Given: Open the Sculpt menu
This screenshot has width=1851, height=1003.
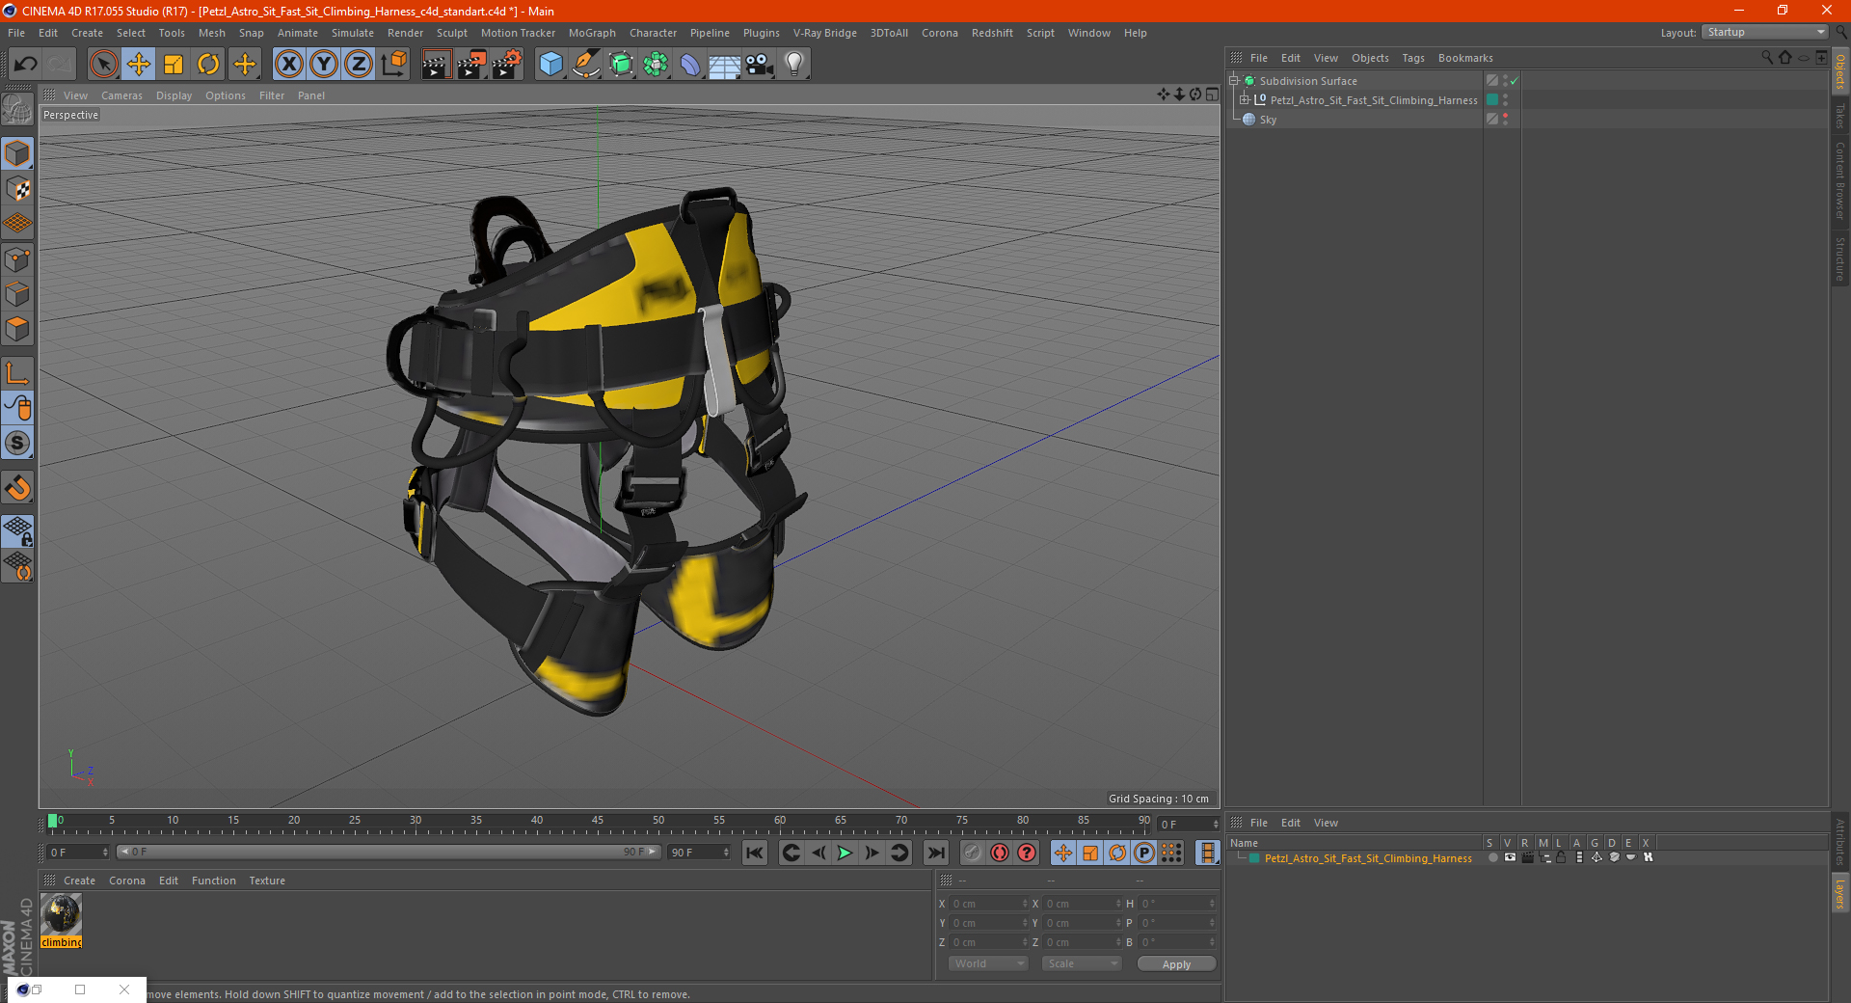Looking at the screenshot, I should coord(451,33).
